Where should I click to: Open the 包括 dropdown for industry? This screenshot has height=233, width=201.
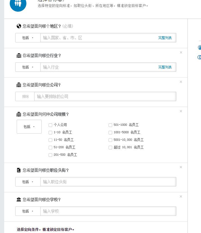coord(28,67)
